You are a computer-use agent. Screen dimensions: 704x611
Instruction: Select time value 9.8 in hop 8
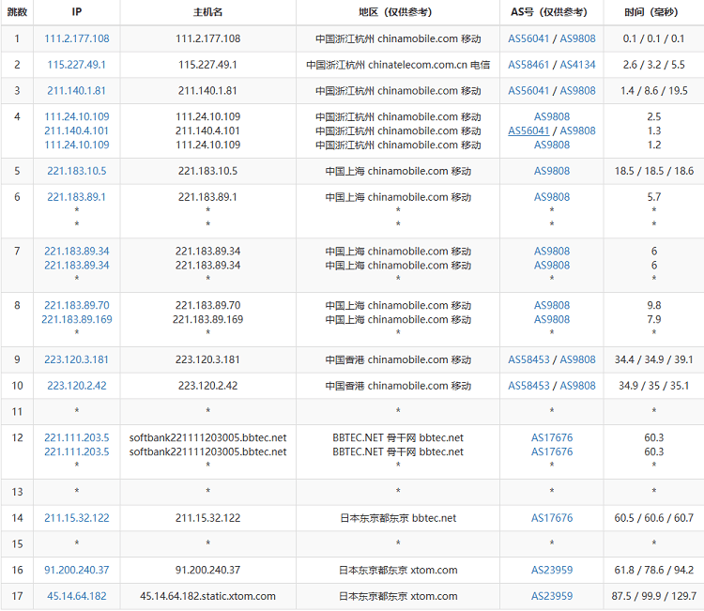[x=653, y=305]
